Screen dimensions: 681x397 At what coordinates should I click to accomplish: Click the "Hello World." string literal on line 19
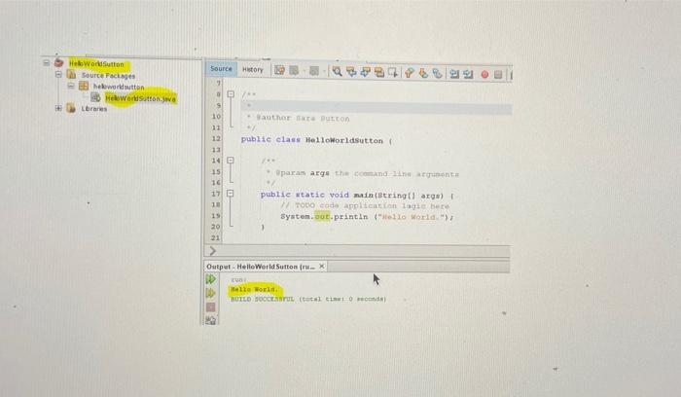tap(411, 217)
